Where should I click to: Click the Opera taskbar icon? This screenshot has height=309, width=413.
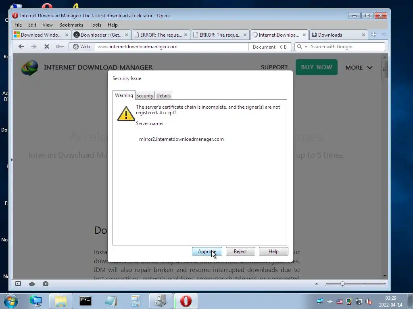click(x=186, y=301)
